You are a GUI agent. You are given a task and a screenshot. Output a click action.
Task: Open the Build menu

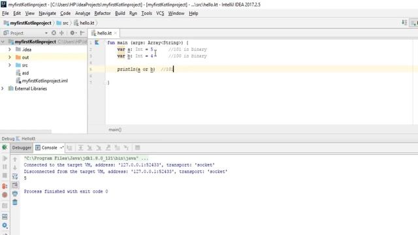tap(120, 13)
